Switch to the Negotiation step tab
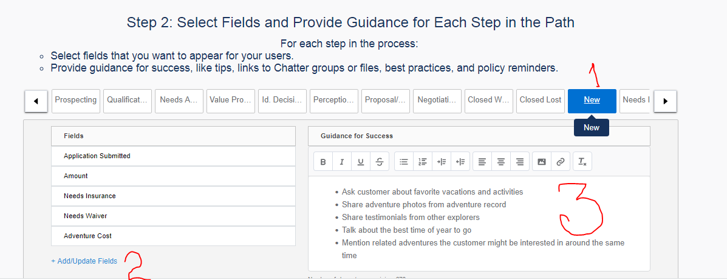 tap(437, 100)
